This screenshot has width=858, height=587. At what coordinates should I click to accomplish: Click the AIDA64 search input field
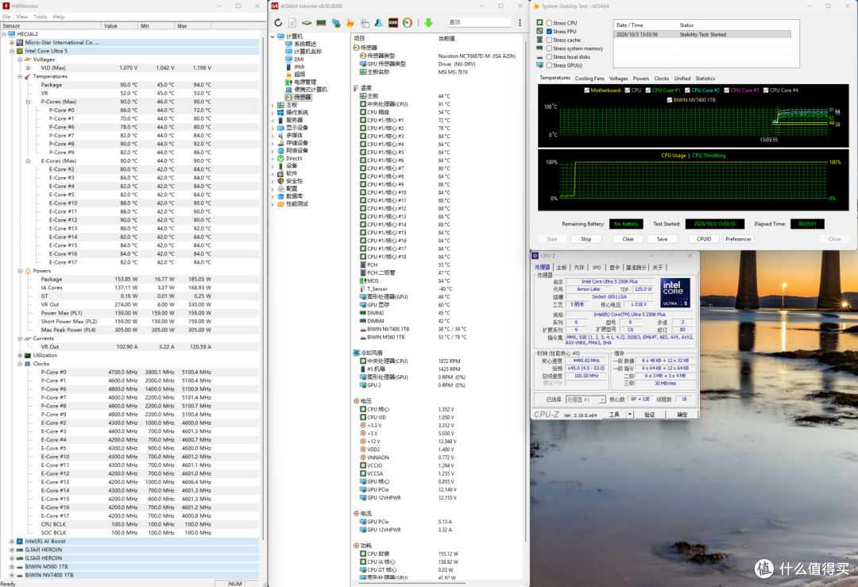(479, 22)
